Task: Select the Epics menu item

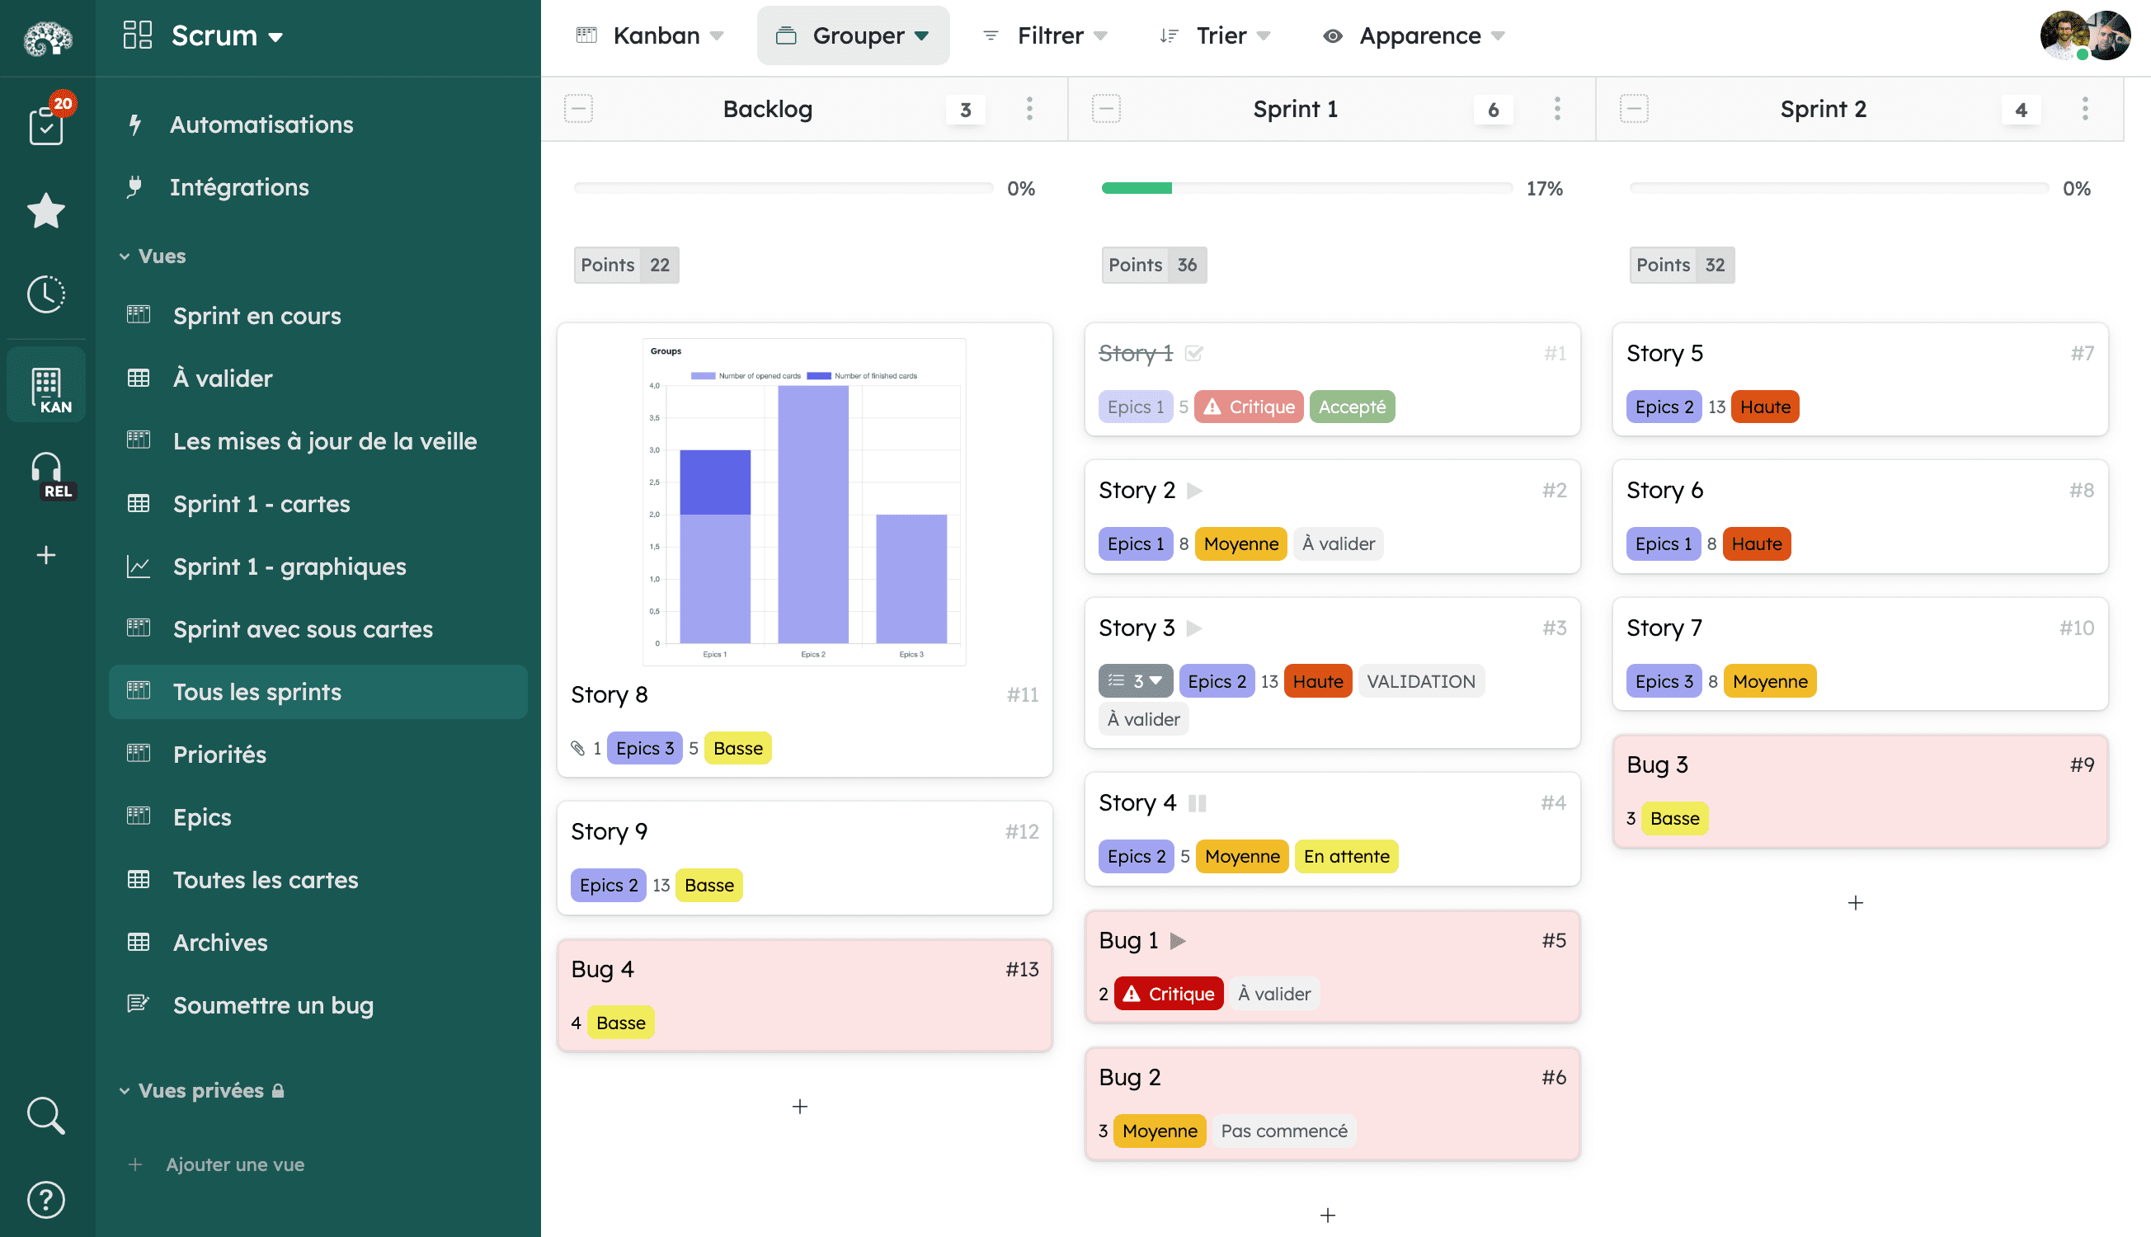Action: tap(201, 816)
